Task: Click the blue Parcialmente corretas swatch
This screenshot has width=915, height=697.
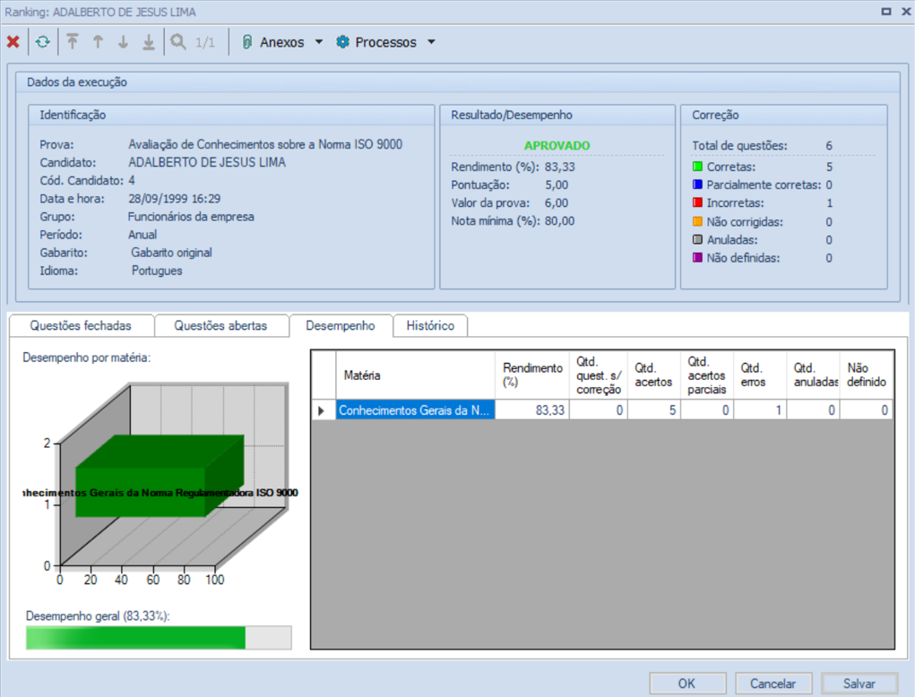Action: pyautogui.click(x=697, y=185)
